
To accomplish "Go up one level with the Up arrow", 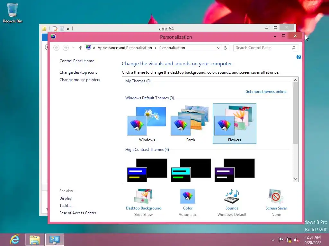I will [x=81, y=48].
